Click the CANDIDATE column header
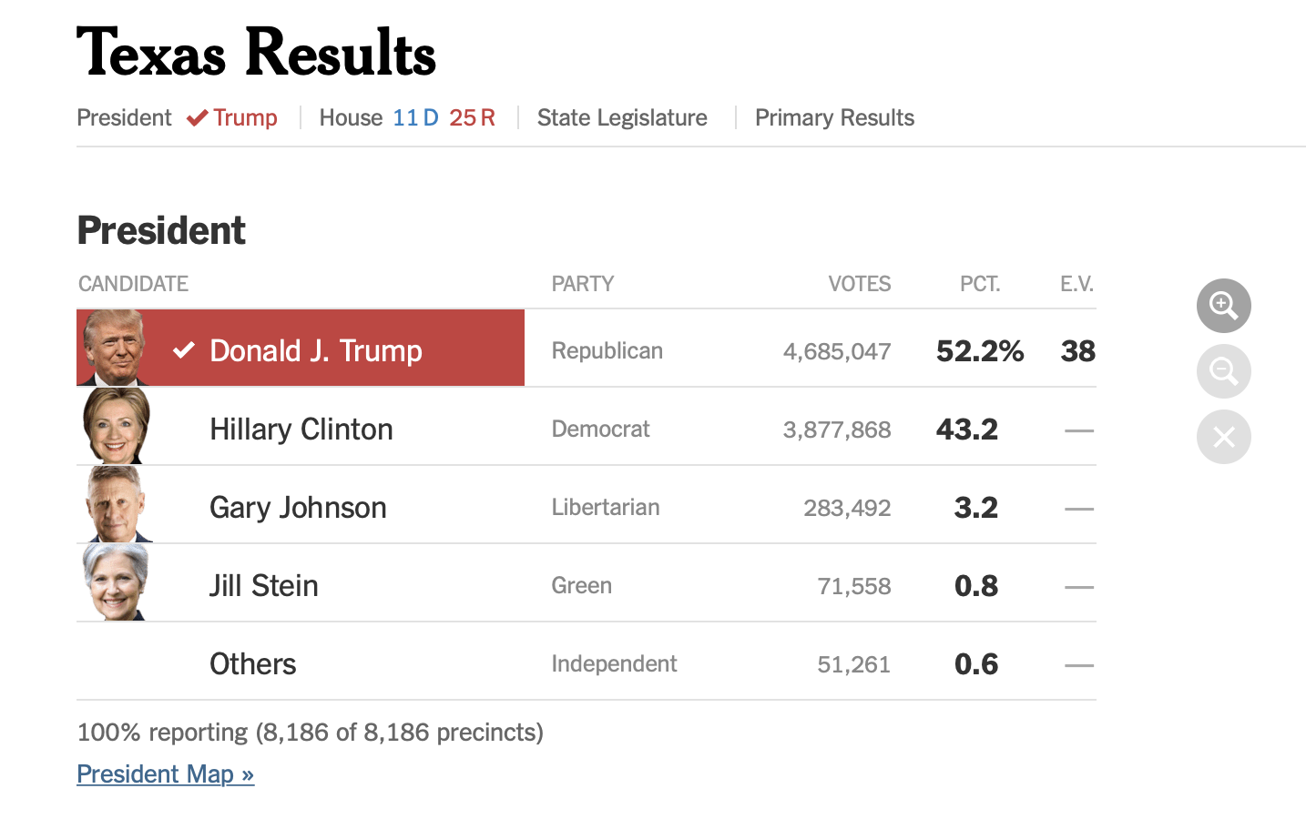This screenshot has height=819, width=1306. point(133,284)
